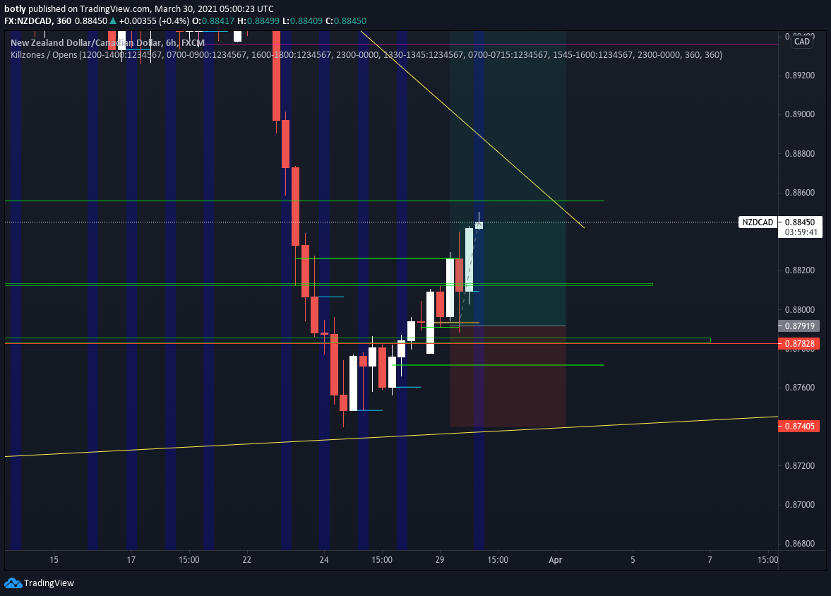This screenshot has width=831, height=596.
Task: Click the red 0.87405 stop price label
Action: (x=799, y=427)
